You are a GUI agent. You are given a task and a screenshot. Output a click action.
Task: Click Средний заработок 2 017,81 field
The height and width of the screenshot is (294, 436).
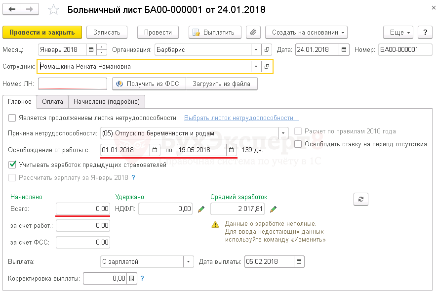(238, 209)
